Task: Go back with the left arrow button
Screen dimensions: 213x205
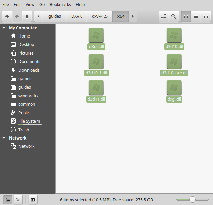Action: (7, 16)
